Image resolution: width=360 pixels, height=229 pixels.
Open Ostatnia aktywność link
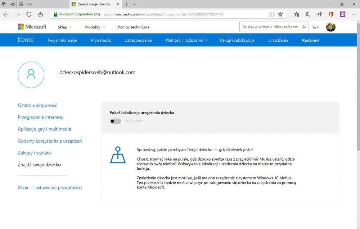coord(37,105)
